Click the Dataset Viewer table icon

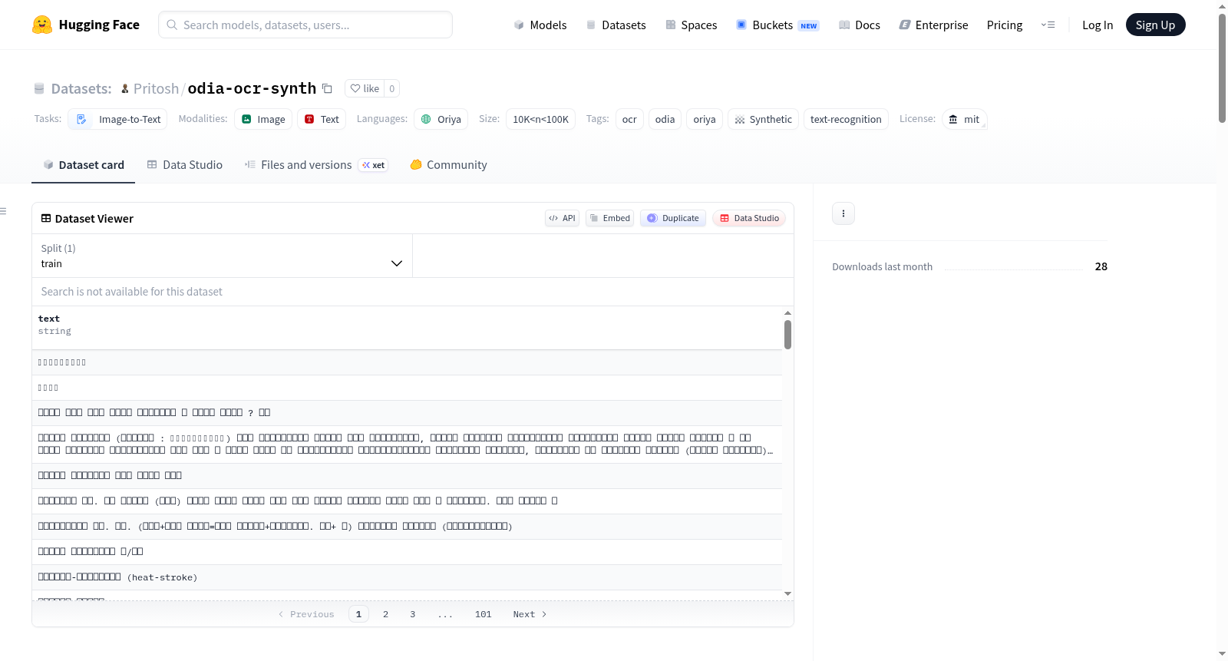pyautogui.click(x=46, y=219)
